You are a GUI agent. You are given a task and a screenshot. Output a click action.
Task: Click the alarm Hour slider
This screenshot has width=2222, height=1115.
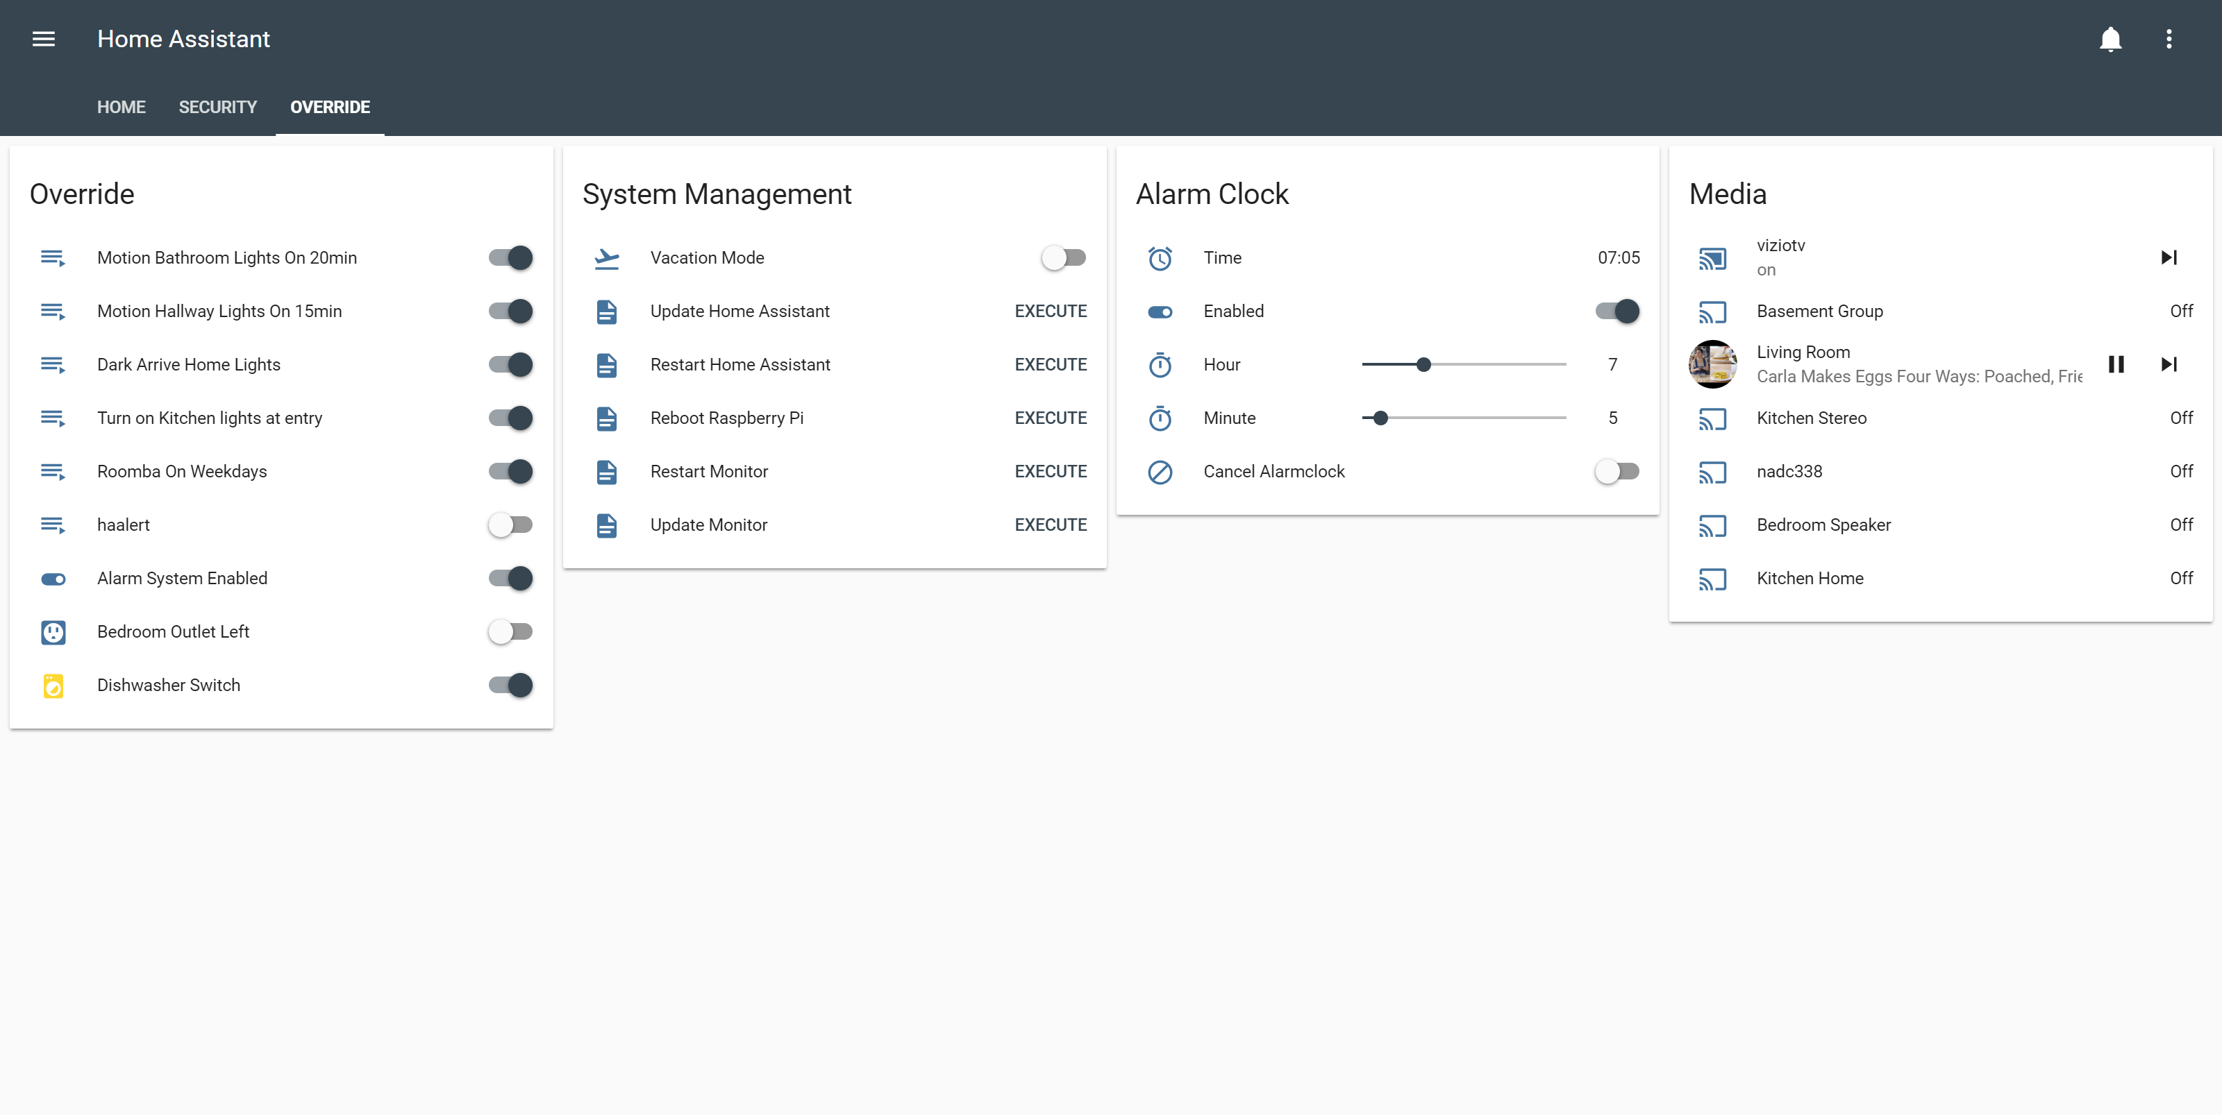click(x=1463, y=364)
